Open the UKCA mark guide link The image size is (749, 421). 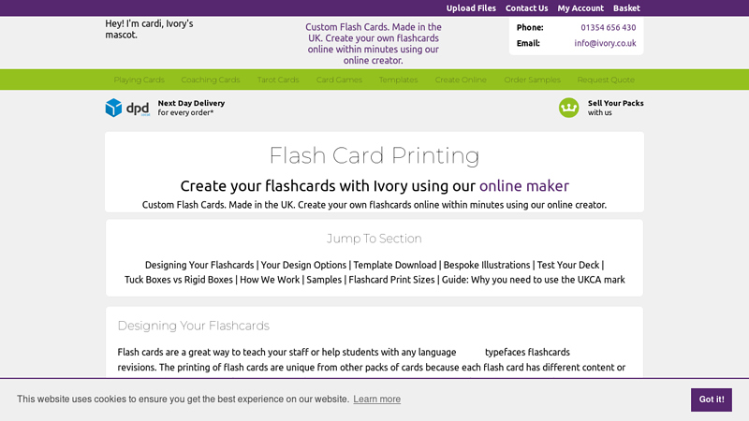[x=533, y=280]
